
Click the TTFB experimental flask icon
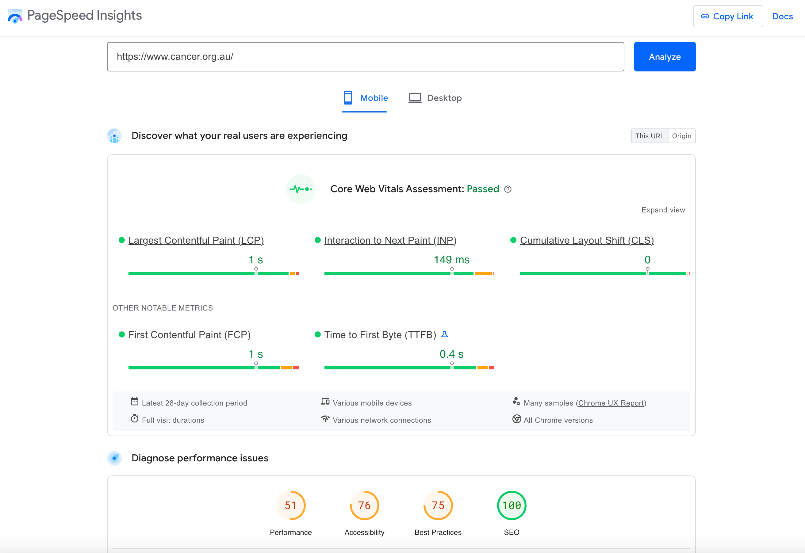tap(445, 334)
